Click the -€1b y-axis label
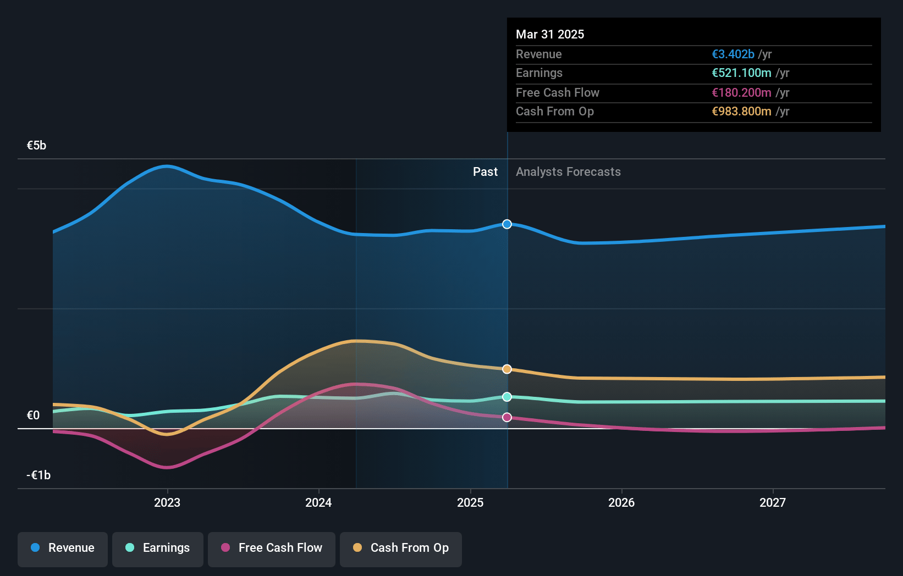903x576 pixels. (x=38, y=475)
